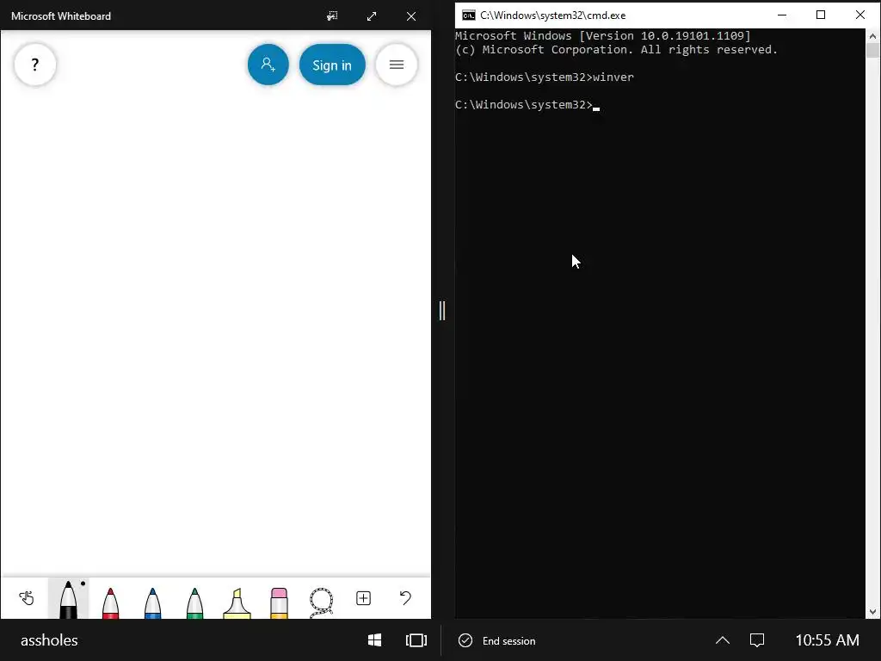Image resolution: width=881 pixels, height=661 pixels.
Task: Click the Windows version line in cmd
Action: (x=603, y=36)
